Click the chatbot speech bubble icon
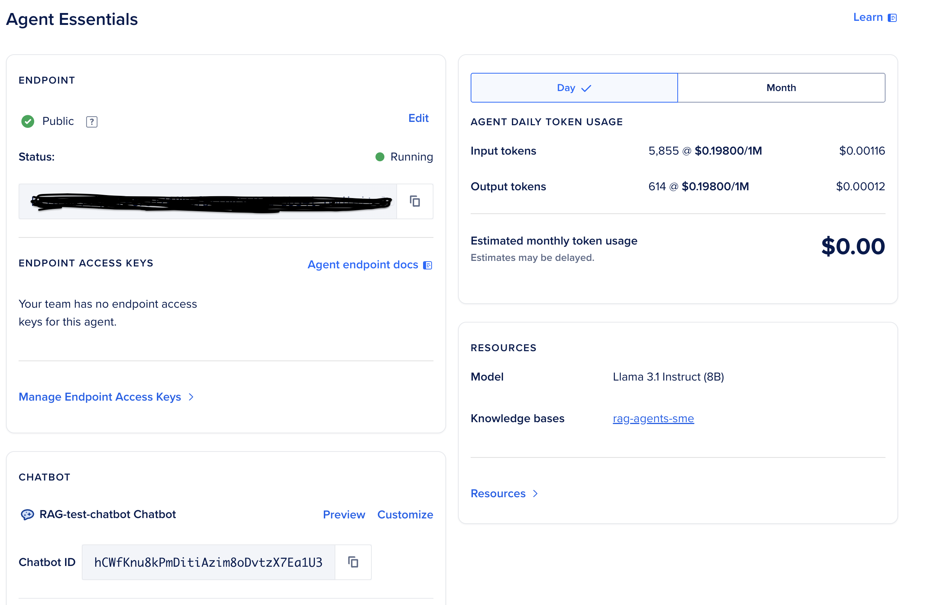The height and width of the screenshot is (605, 945). click(27, 514)
